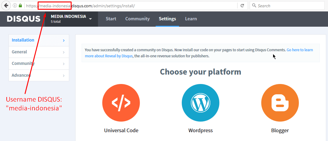The height and width of the screenshot is (141, 328).
Task: Select Advanced in the settings sidebar
Action: pyautogui.click(x=39, y=75)
